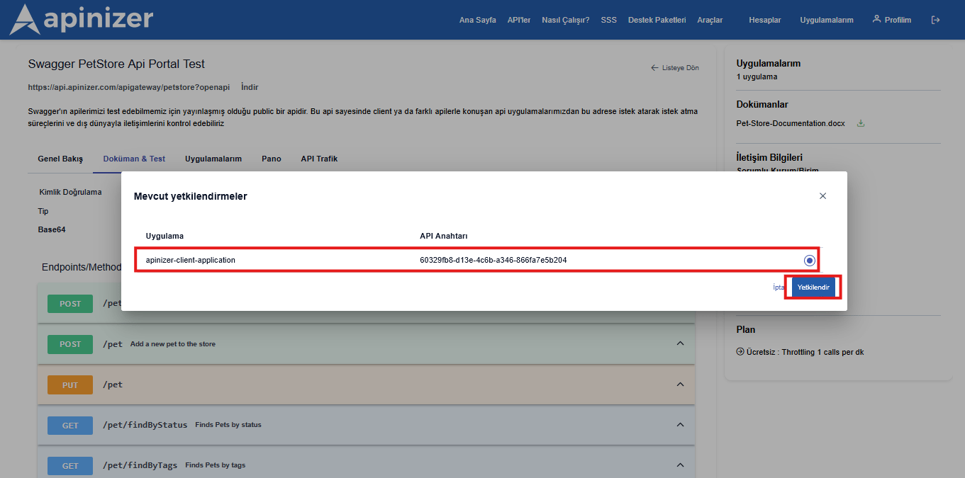This screenshot has height=478, width=965.
Task: Open Nasıl Çalışır? page
Action: tap(565, 20)
